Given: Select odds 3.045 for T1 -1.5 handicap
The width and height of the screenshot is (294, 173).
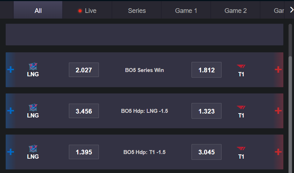Looking at the screenshot, I should click(x=206, y=152).
